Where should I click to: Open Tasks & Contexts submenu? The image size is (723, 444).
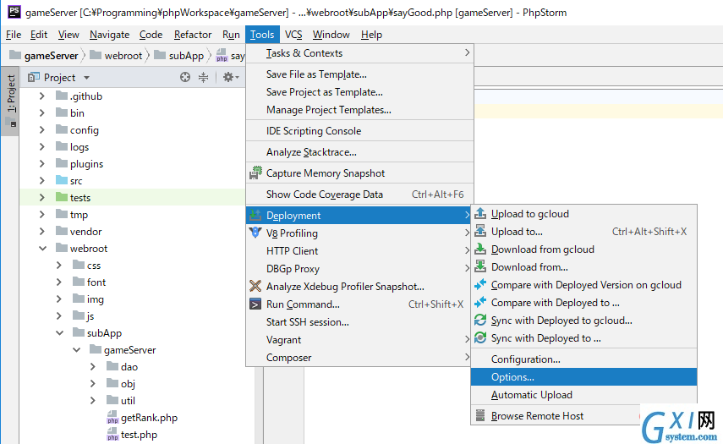(359, 53)
